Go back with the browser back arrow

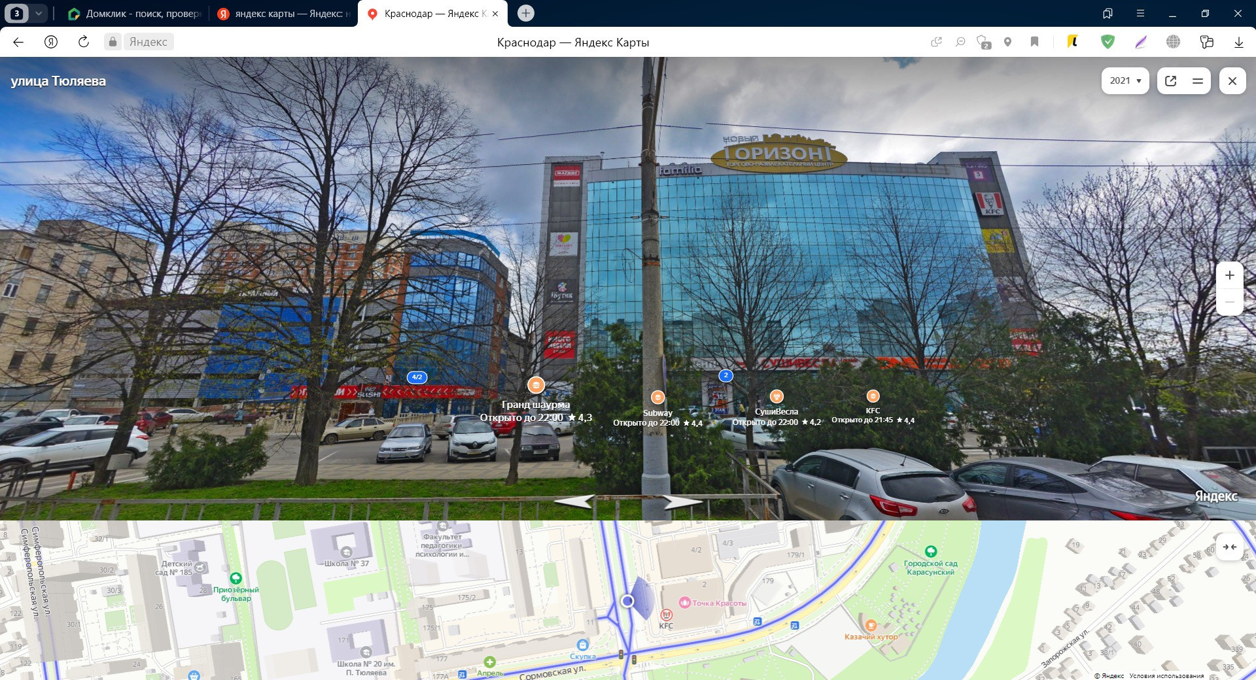tap(18, 42)
